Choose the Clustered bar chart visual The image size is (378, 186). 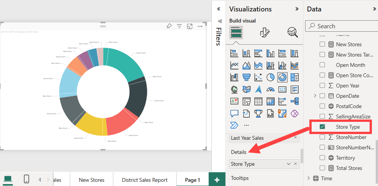tap(259, 53)
